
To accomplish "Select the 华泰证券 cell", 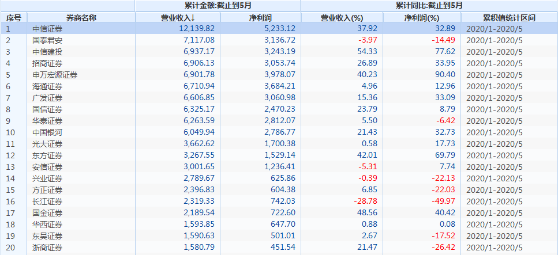I will coord(47,121).
